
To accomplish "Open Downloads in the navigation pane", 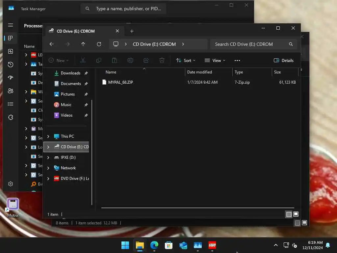I will 70,73.
